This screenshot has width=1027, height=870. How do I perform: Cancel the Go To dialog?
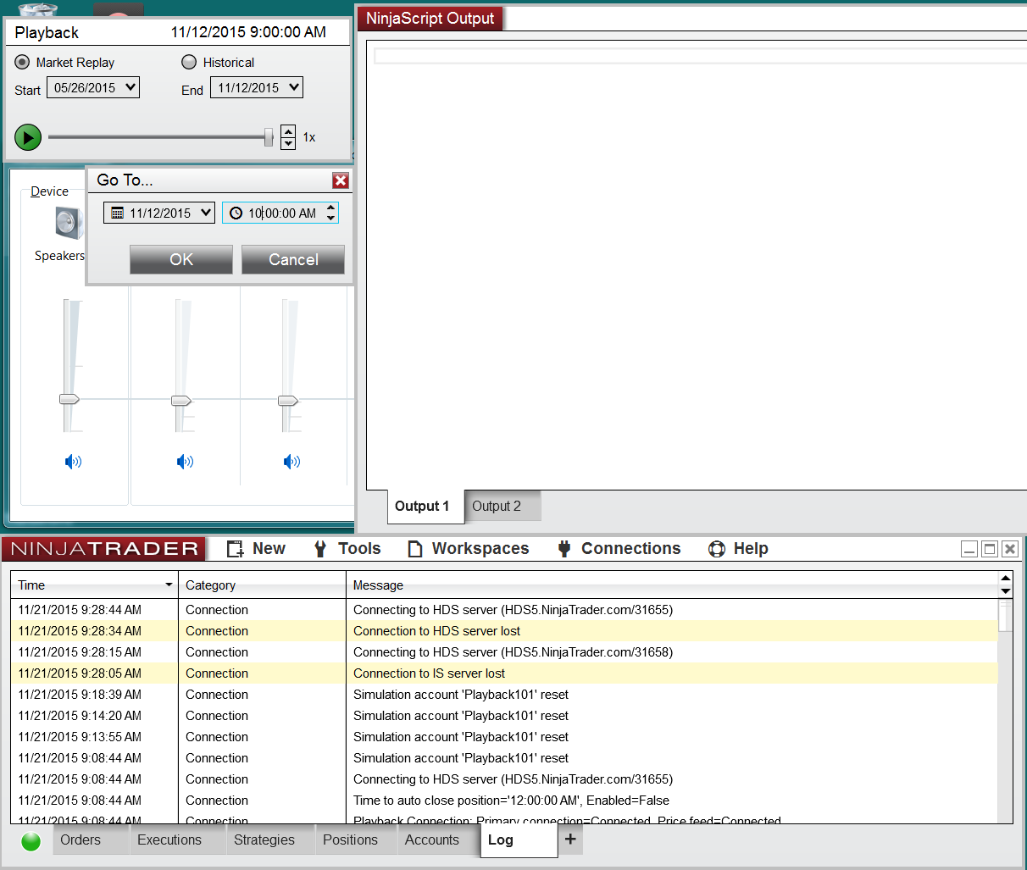click(x=293, y=259)
